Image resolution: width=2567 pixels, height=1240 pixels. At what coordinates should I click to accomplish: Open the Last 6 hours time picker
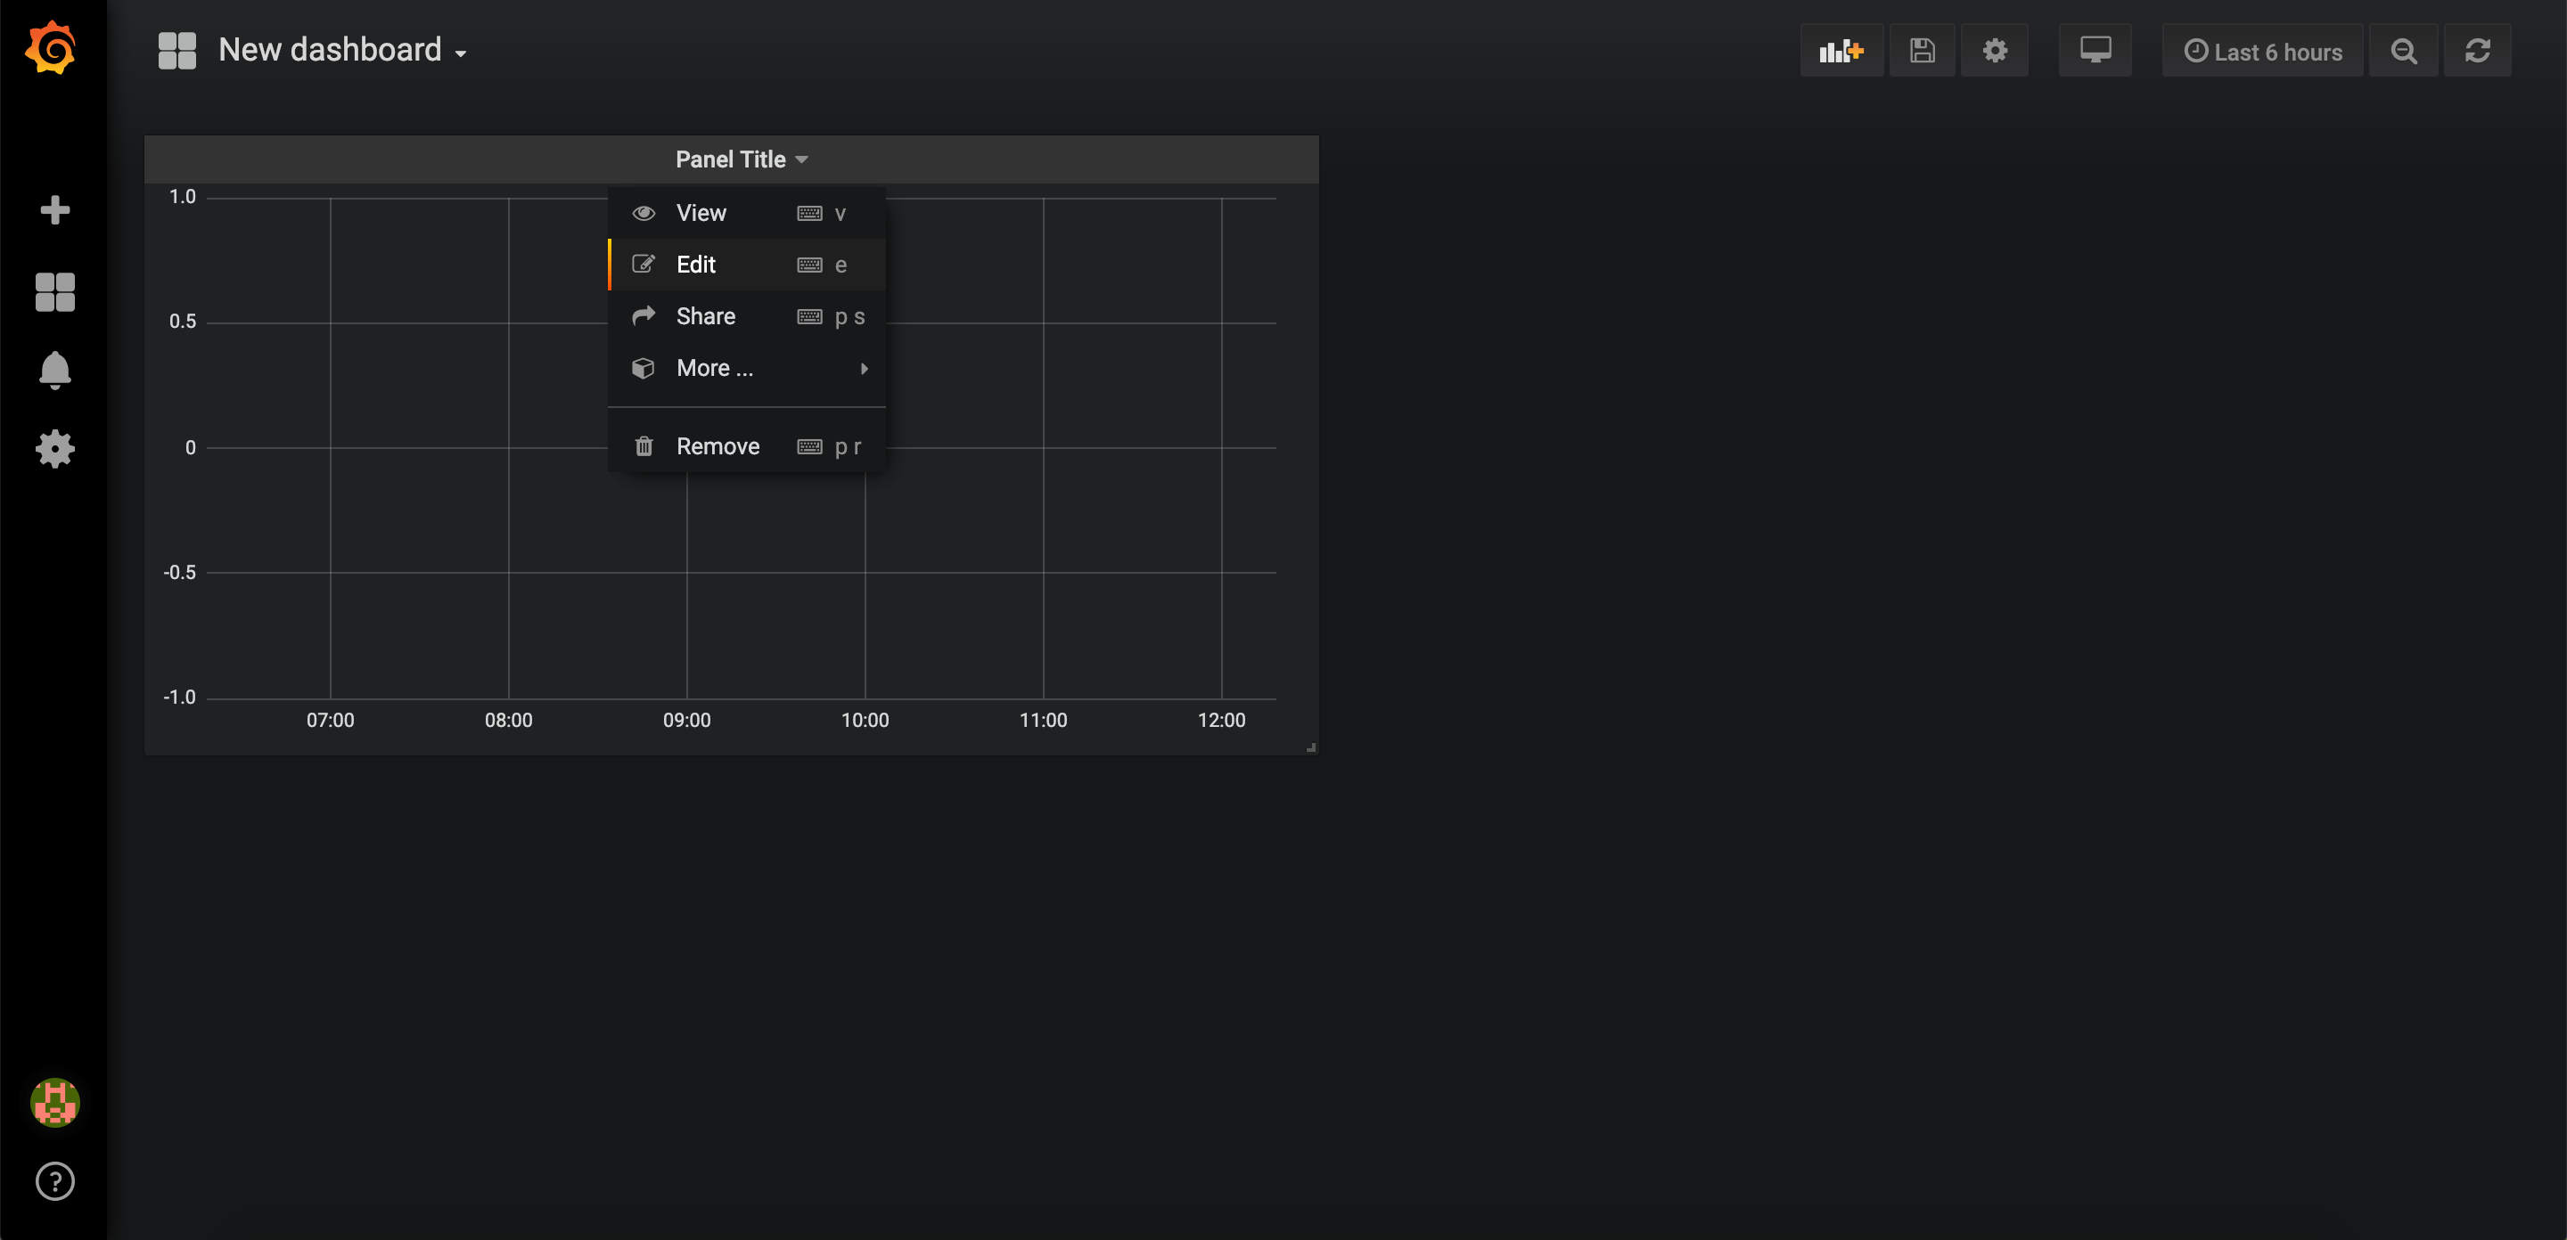2262,51
